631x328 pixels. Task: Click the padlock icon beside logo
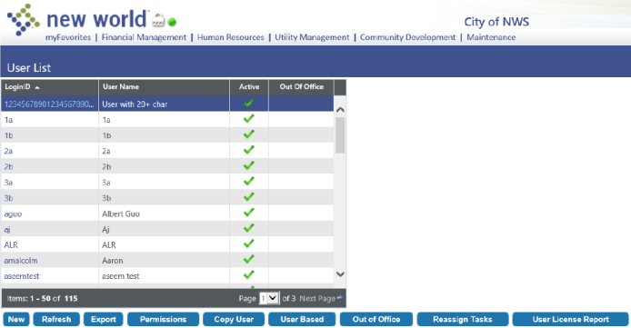pyautogui.click(x=158, y=20)
